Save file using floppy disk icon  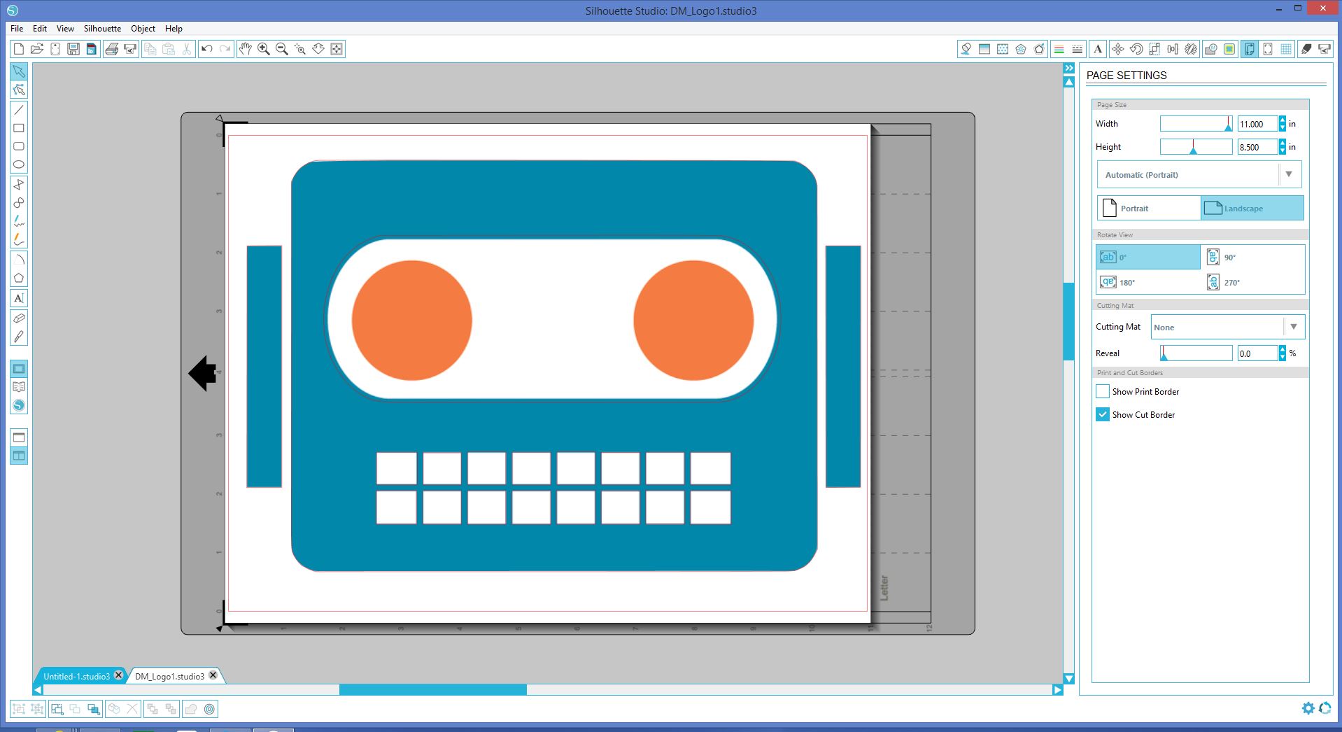pyautogui.click(x=73, y=49)
